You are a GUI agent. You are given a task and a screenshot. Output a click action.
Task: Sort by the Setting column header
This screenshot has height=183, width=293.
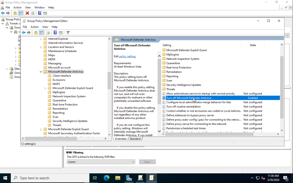202,45
